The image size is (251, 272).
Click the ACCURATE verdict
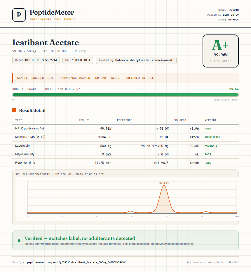coord(211,146)
